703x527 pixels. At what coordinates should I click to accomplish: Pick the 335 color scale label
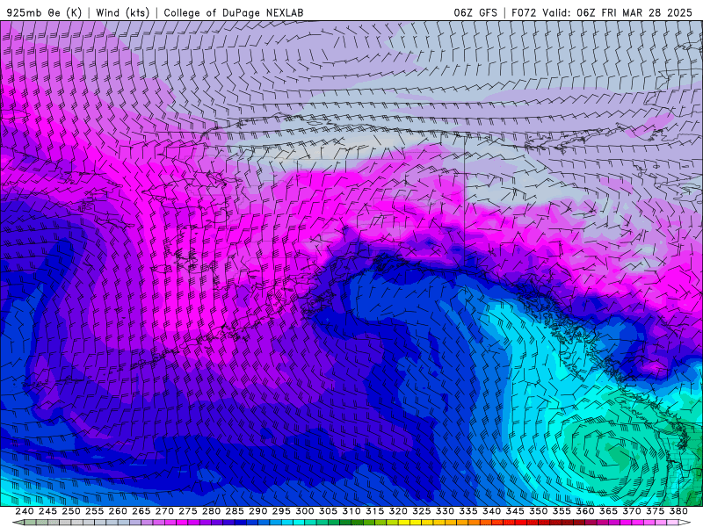click(x=468, y=511)
